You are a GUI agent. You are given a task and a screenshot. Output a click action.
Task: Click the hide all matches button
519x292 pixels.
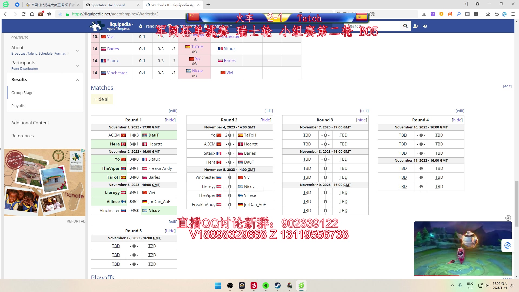(102, 99)
